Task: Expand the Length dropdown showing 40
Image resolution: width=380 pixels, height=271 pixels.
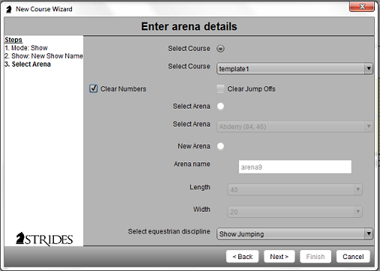Action: pos(295,189)
